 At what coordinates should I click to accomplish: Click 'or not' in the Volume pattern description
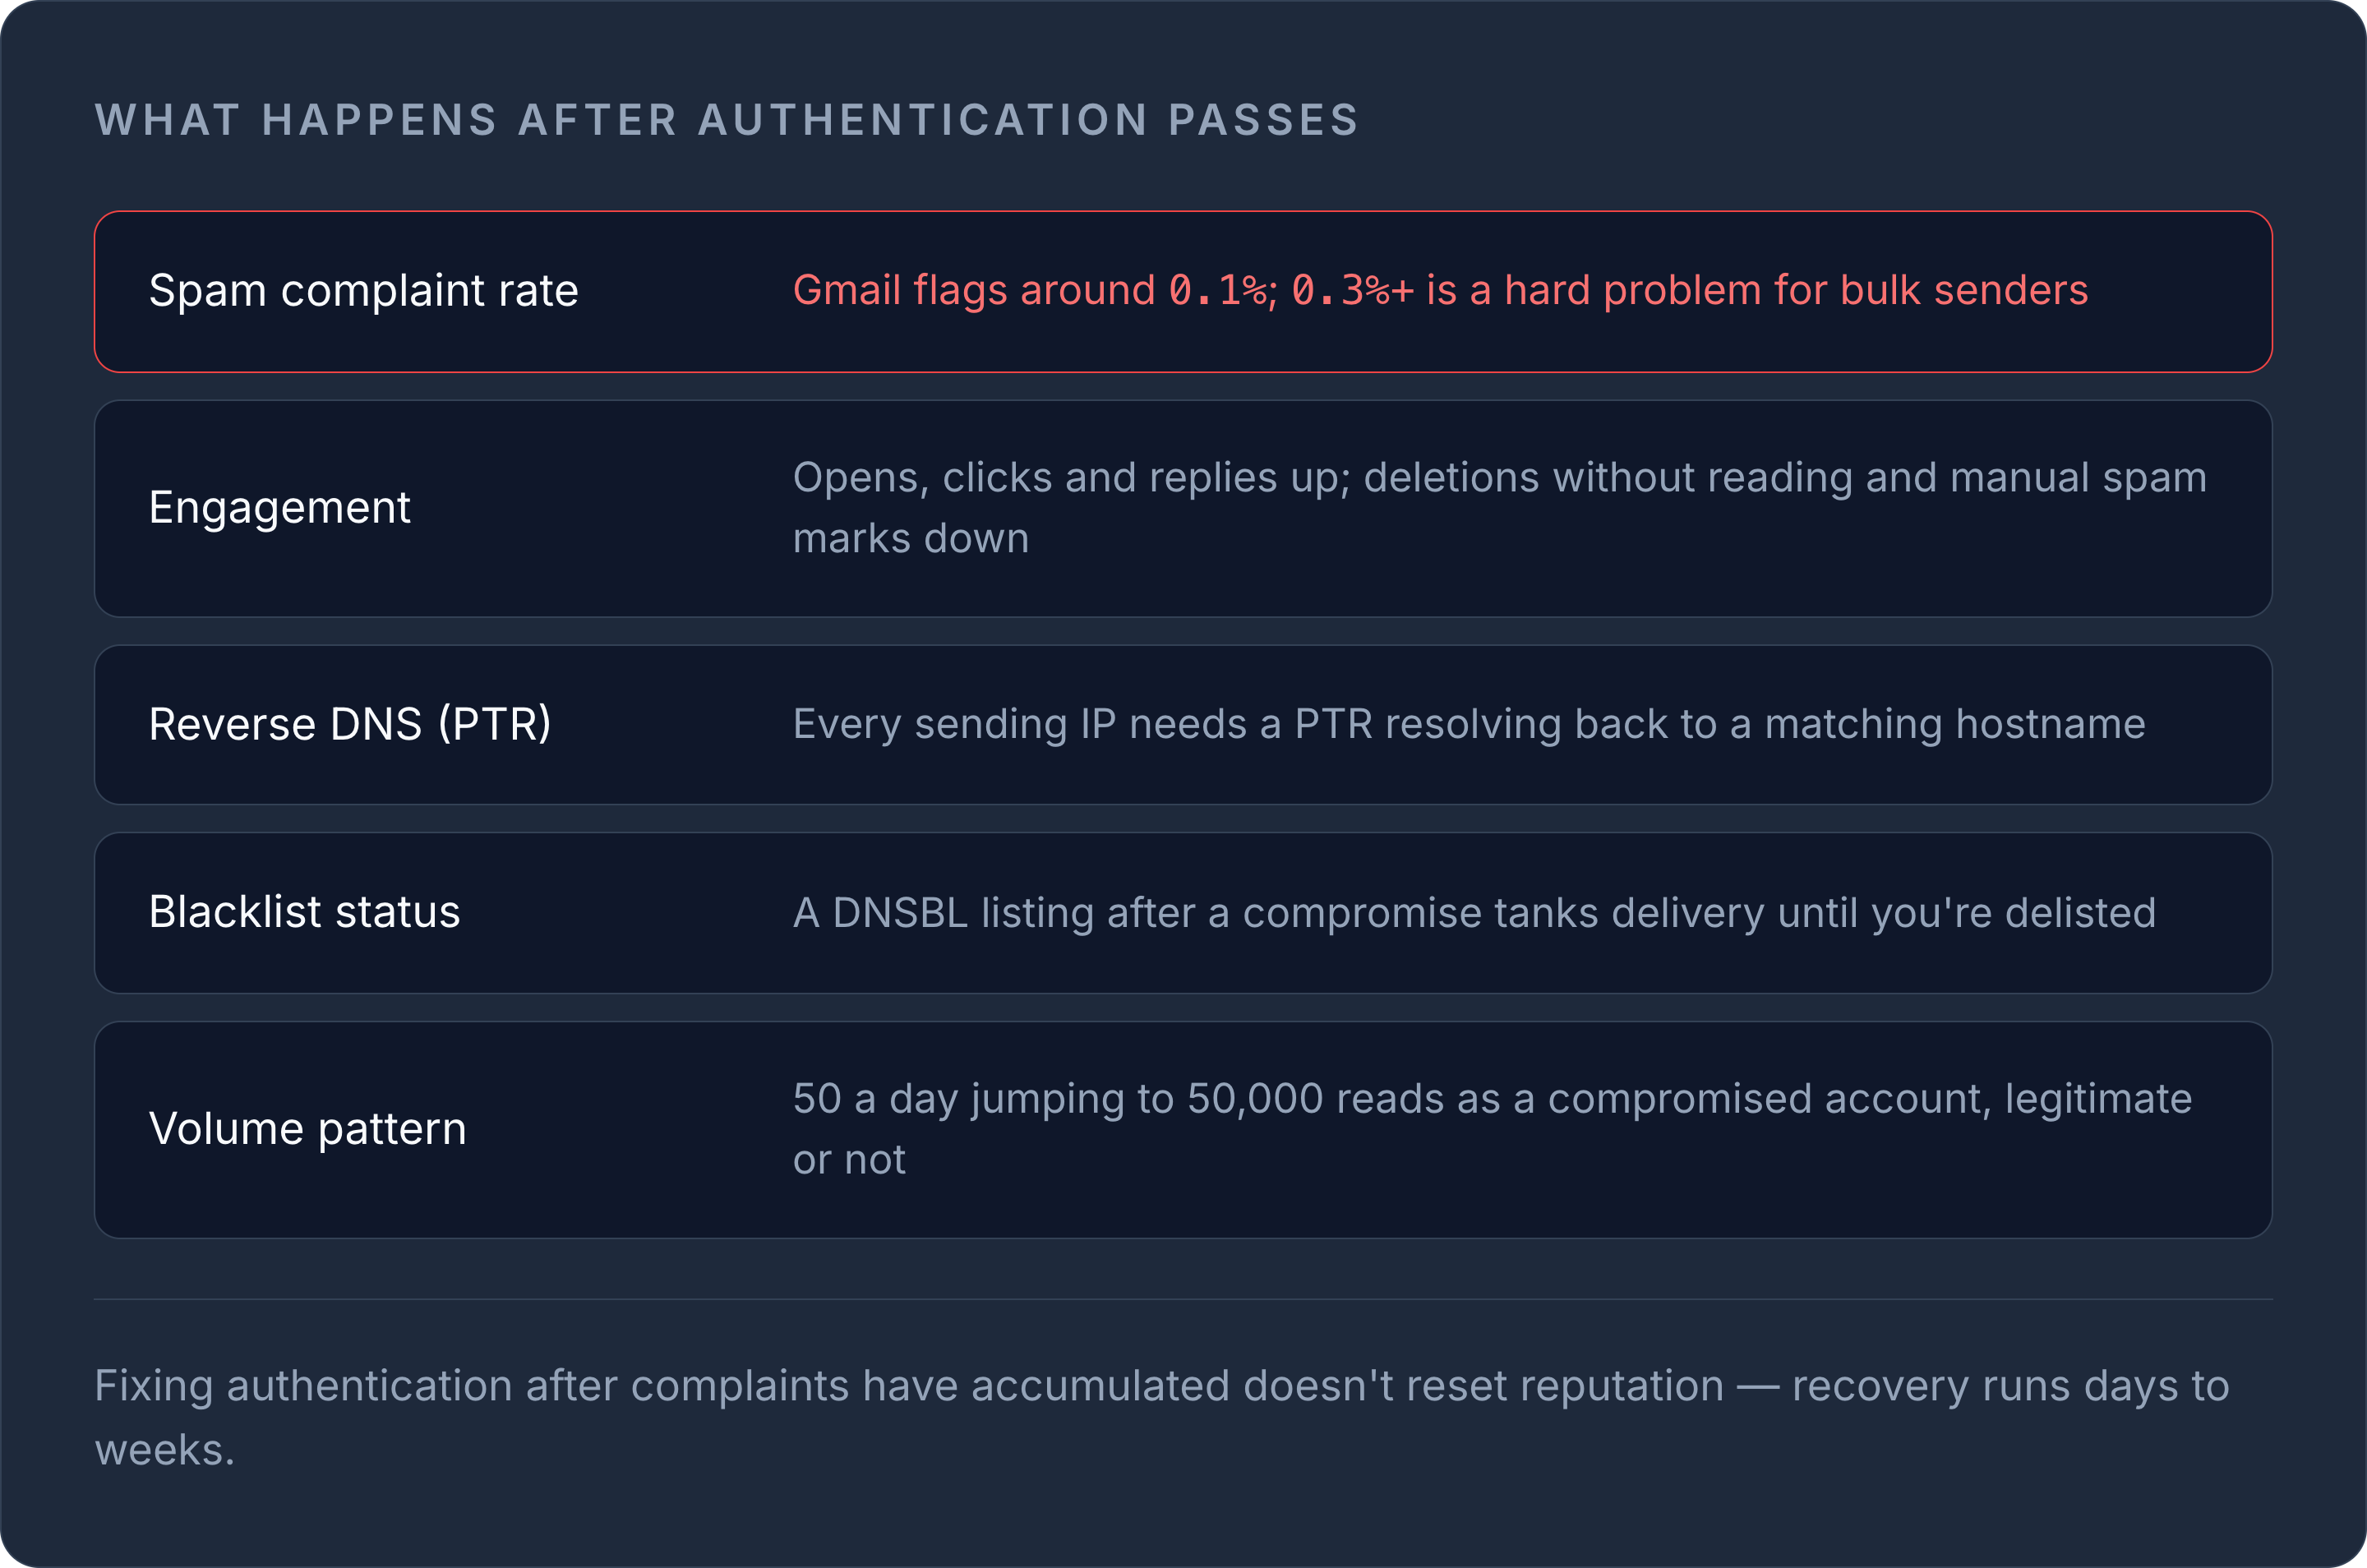[849, 1160]
